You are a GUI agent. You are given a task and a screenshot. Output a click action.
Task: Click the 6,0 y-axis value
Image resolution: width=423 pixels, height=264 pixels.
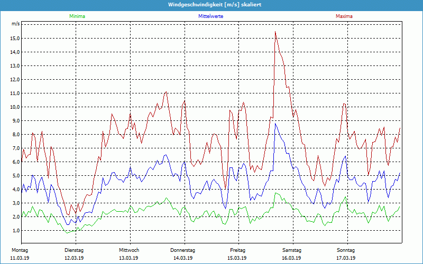tap(16, 162)
